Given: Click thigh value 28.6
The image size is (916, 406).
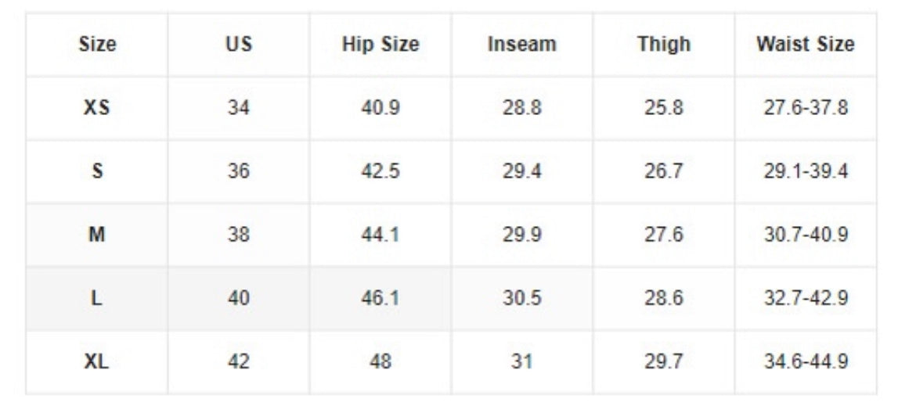Looking at the screenshot, I should 664,298.
